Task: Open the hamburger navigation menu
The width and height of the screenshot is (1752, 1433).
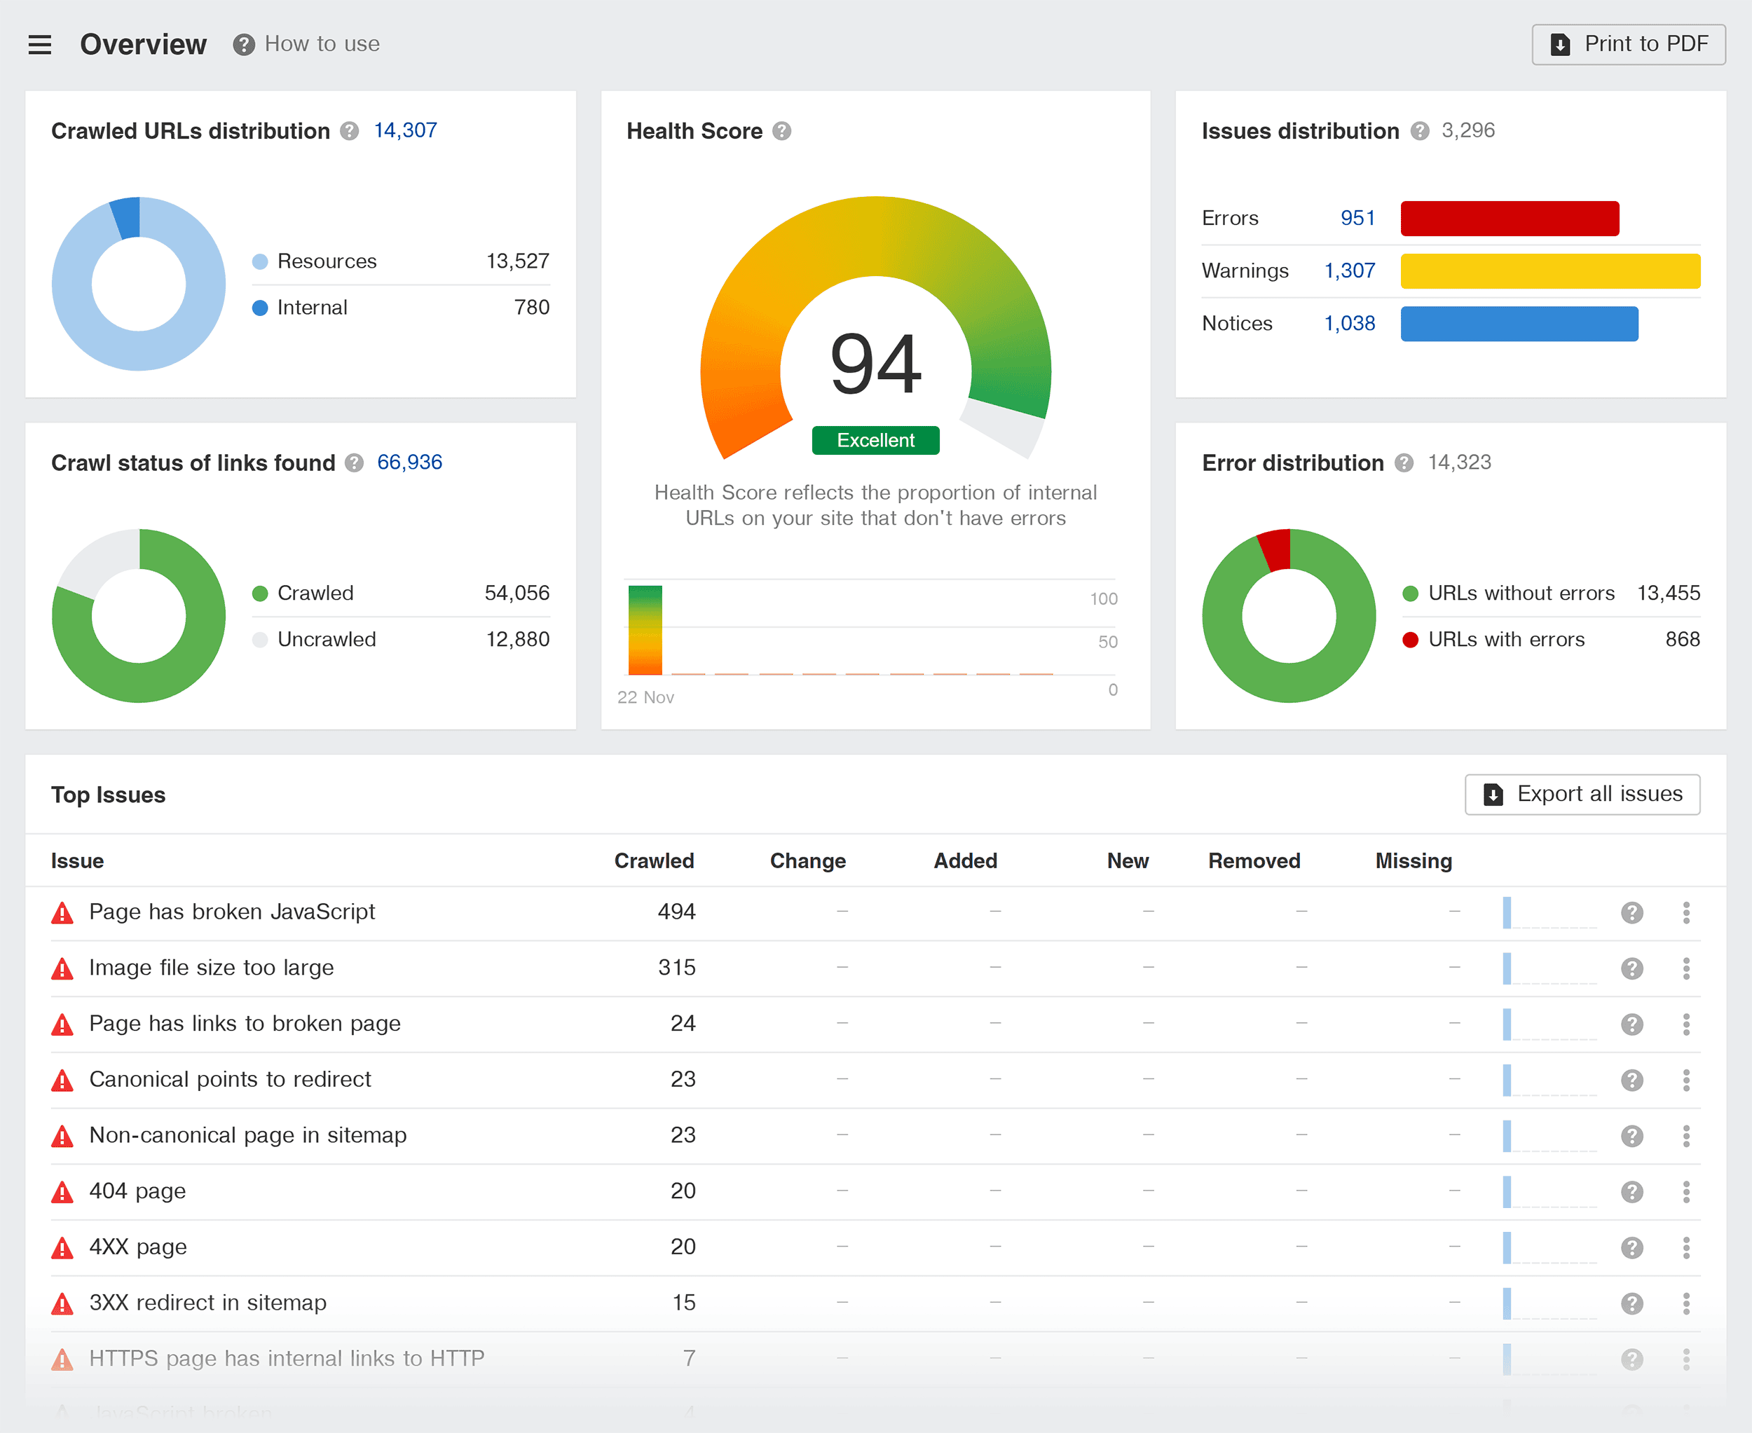Action: click(x=39, y=43)
